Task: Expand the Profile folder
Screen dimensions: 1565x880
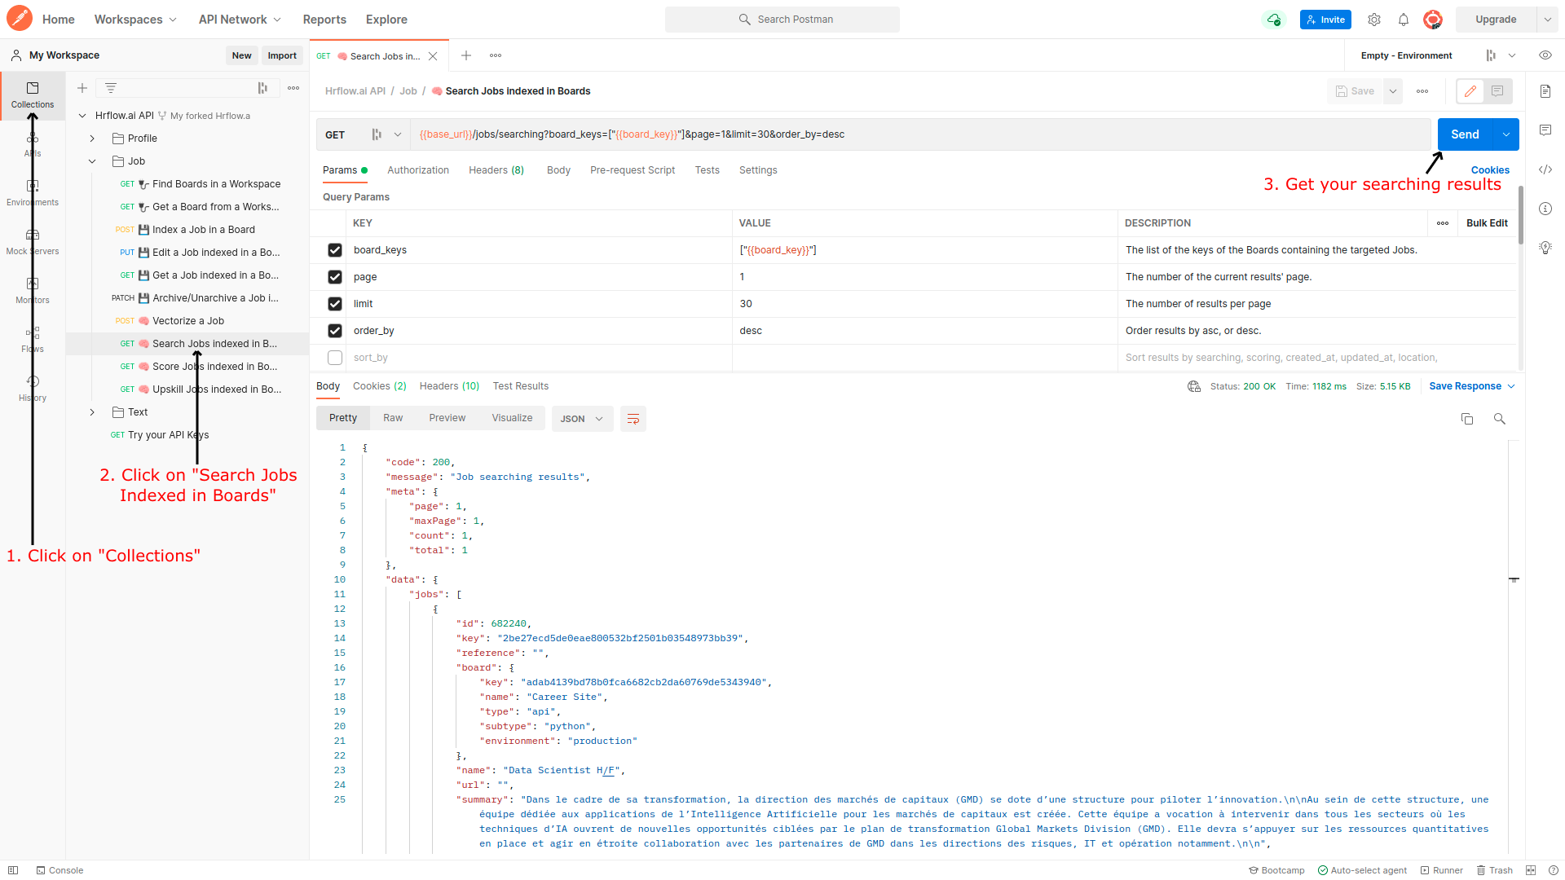Action: (x=92, y=139)
